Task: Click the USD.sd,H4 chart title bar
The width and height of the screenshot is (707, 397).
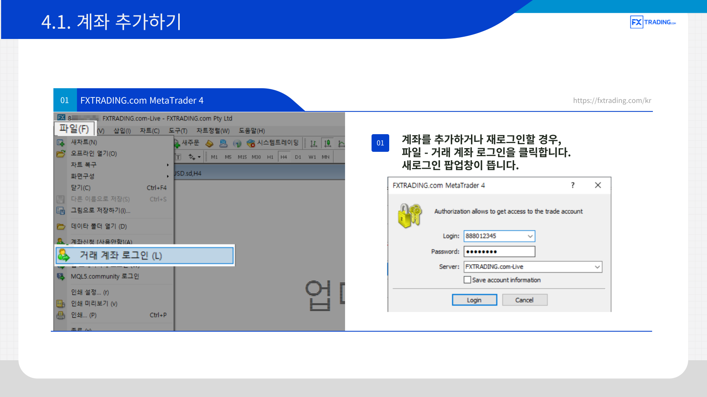Action: click(259, 173)
